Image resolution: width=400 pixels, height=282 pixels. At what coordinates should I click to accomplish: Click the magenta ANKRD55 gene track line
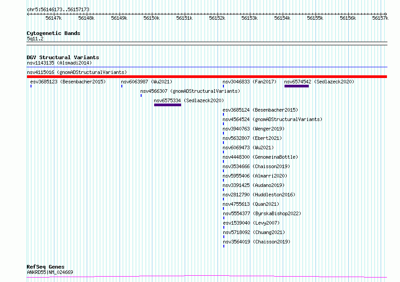[207, 277]
